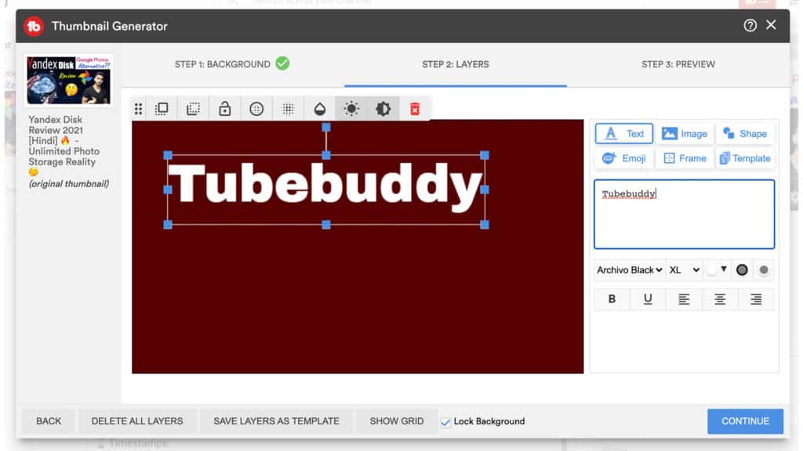803x451 pixels.
Task: Click the contrast icon in toolbar
Action: (x=383, y=109)
